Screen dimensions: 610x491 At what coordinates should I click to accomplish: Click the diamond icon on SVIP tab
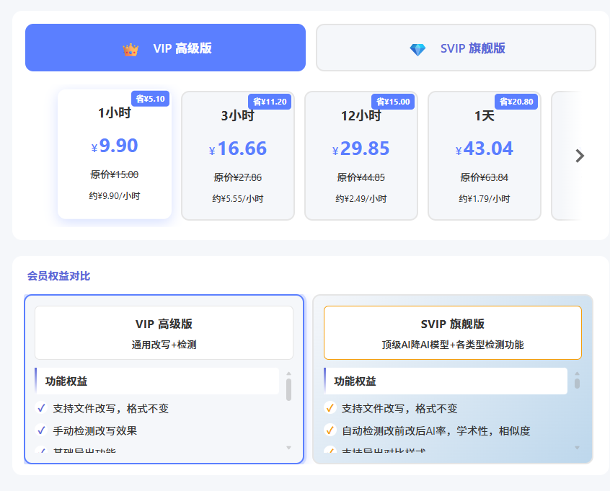pos(417,49)
